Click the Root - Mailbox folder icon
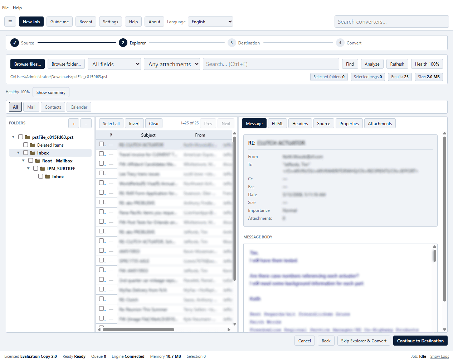The width and height of the screenshot is (453, 361). (38, 161)
